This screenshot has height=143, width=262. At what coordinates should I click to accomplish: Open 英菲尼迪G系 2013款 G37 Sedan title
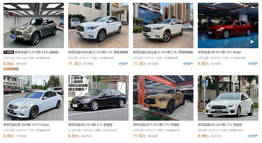point(219,52)
